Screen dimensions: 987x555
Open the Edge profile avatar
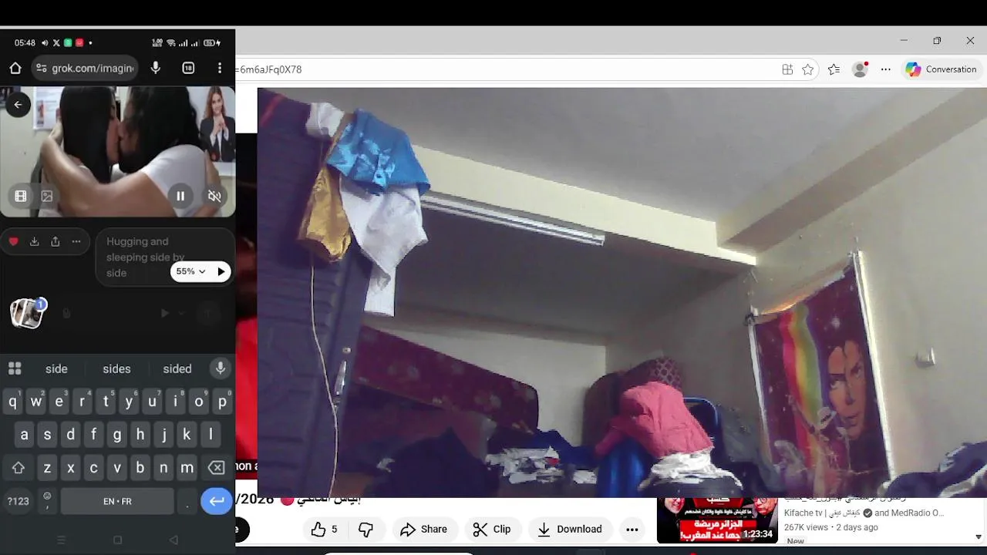[x=861, y=69]
